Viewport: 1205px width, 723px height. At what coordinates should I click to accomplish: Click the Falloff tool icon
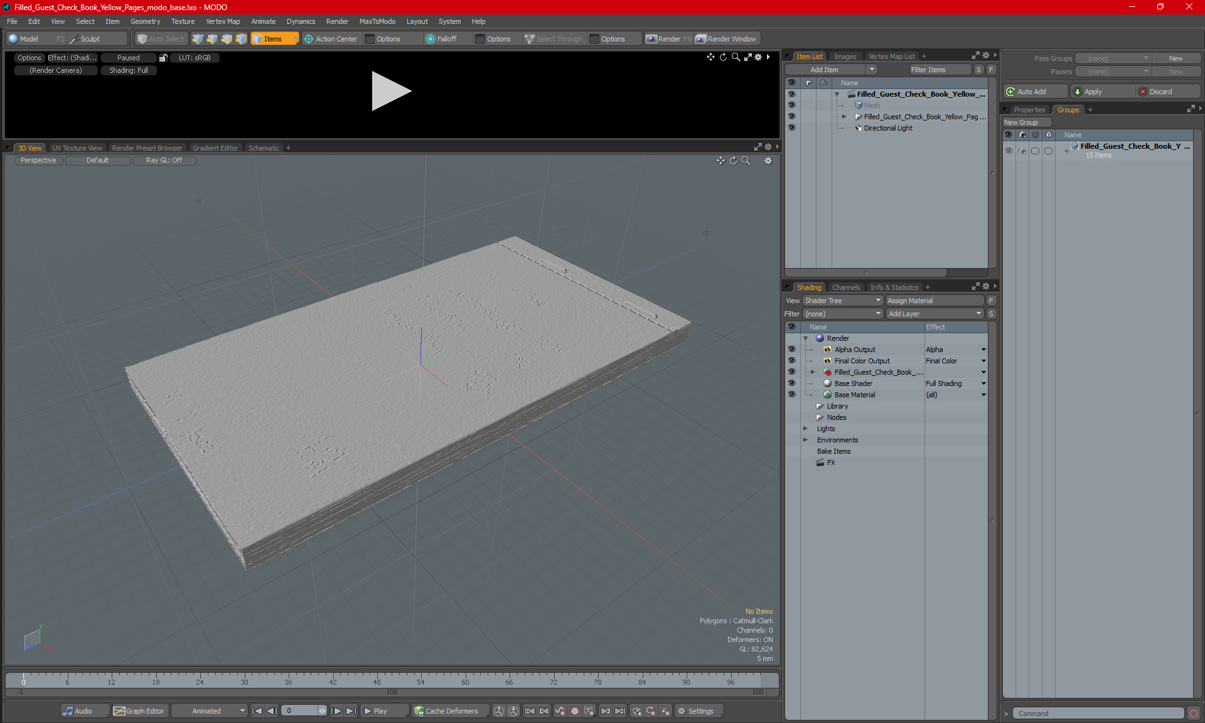point(430,39)
